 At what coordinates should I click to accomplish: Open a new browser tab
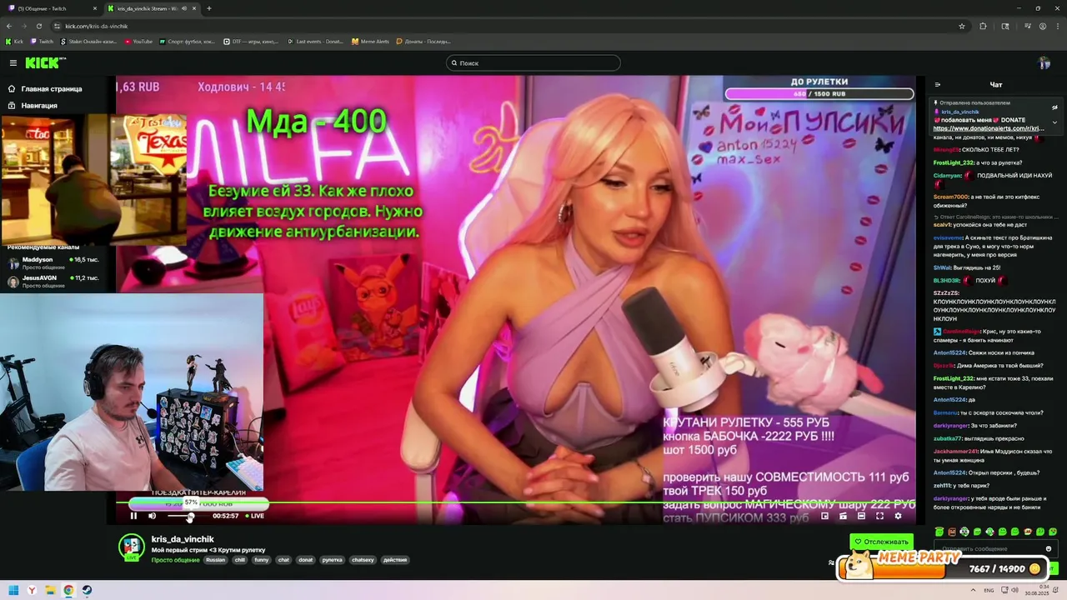pos(208,8)
